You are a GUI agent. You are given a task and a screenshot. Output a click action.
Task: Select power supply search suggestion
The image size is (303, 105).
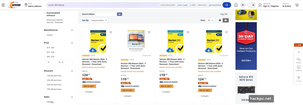coord(183,5)
